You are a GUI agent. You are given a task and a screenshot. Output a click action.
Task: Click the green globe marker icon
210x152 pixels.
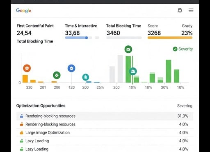[x=57, y=75]
